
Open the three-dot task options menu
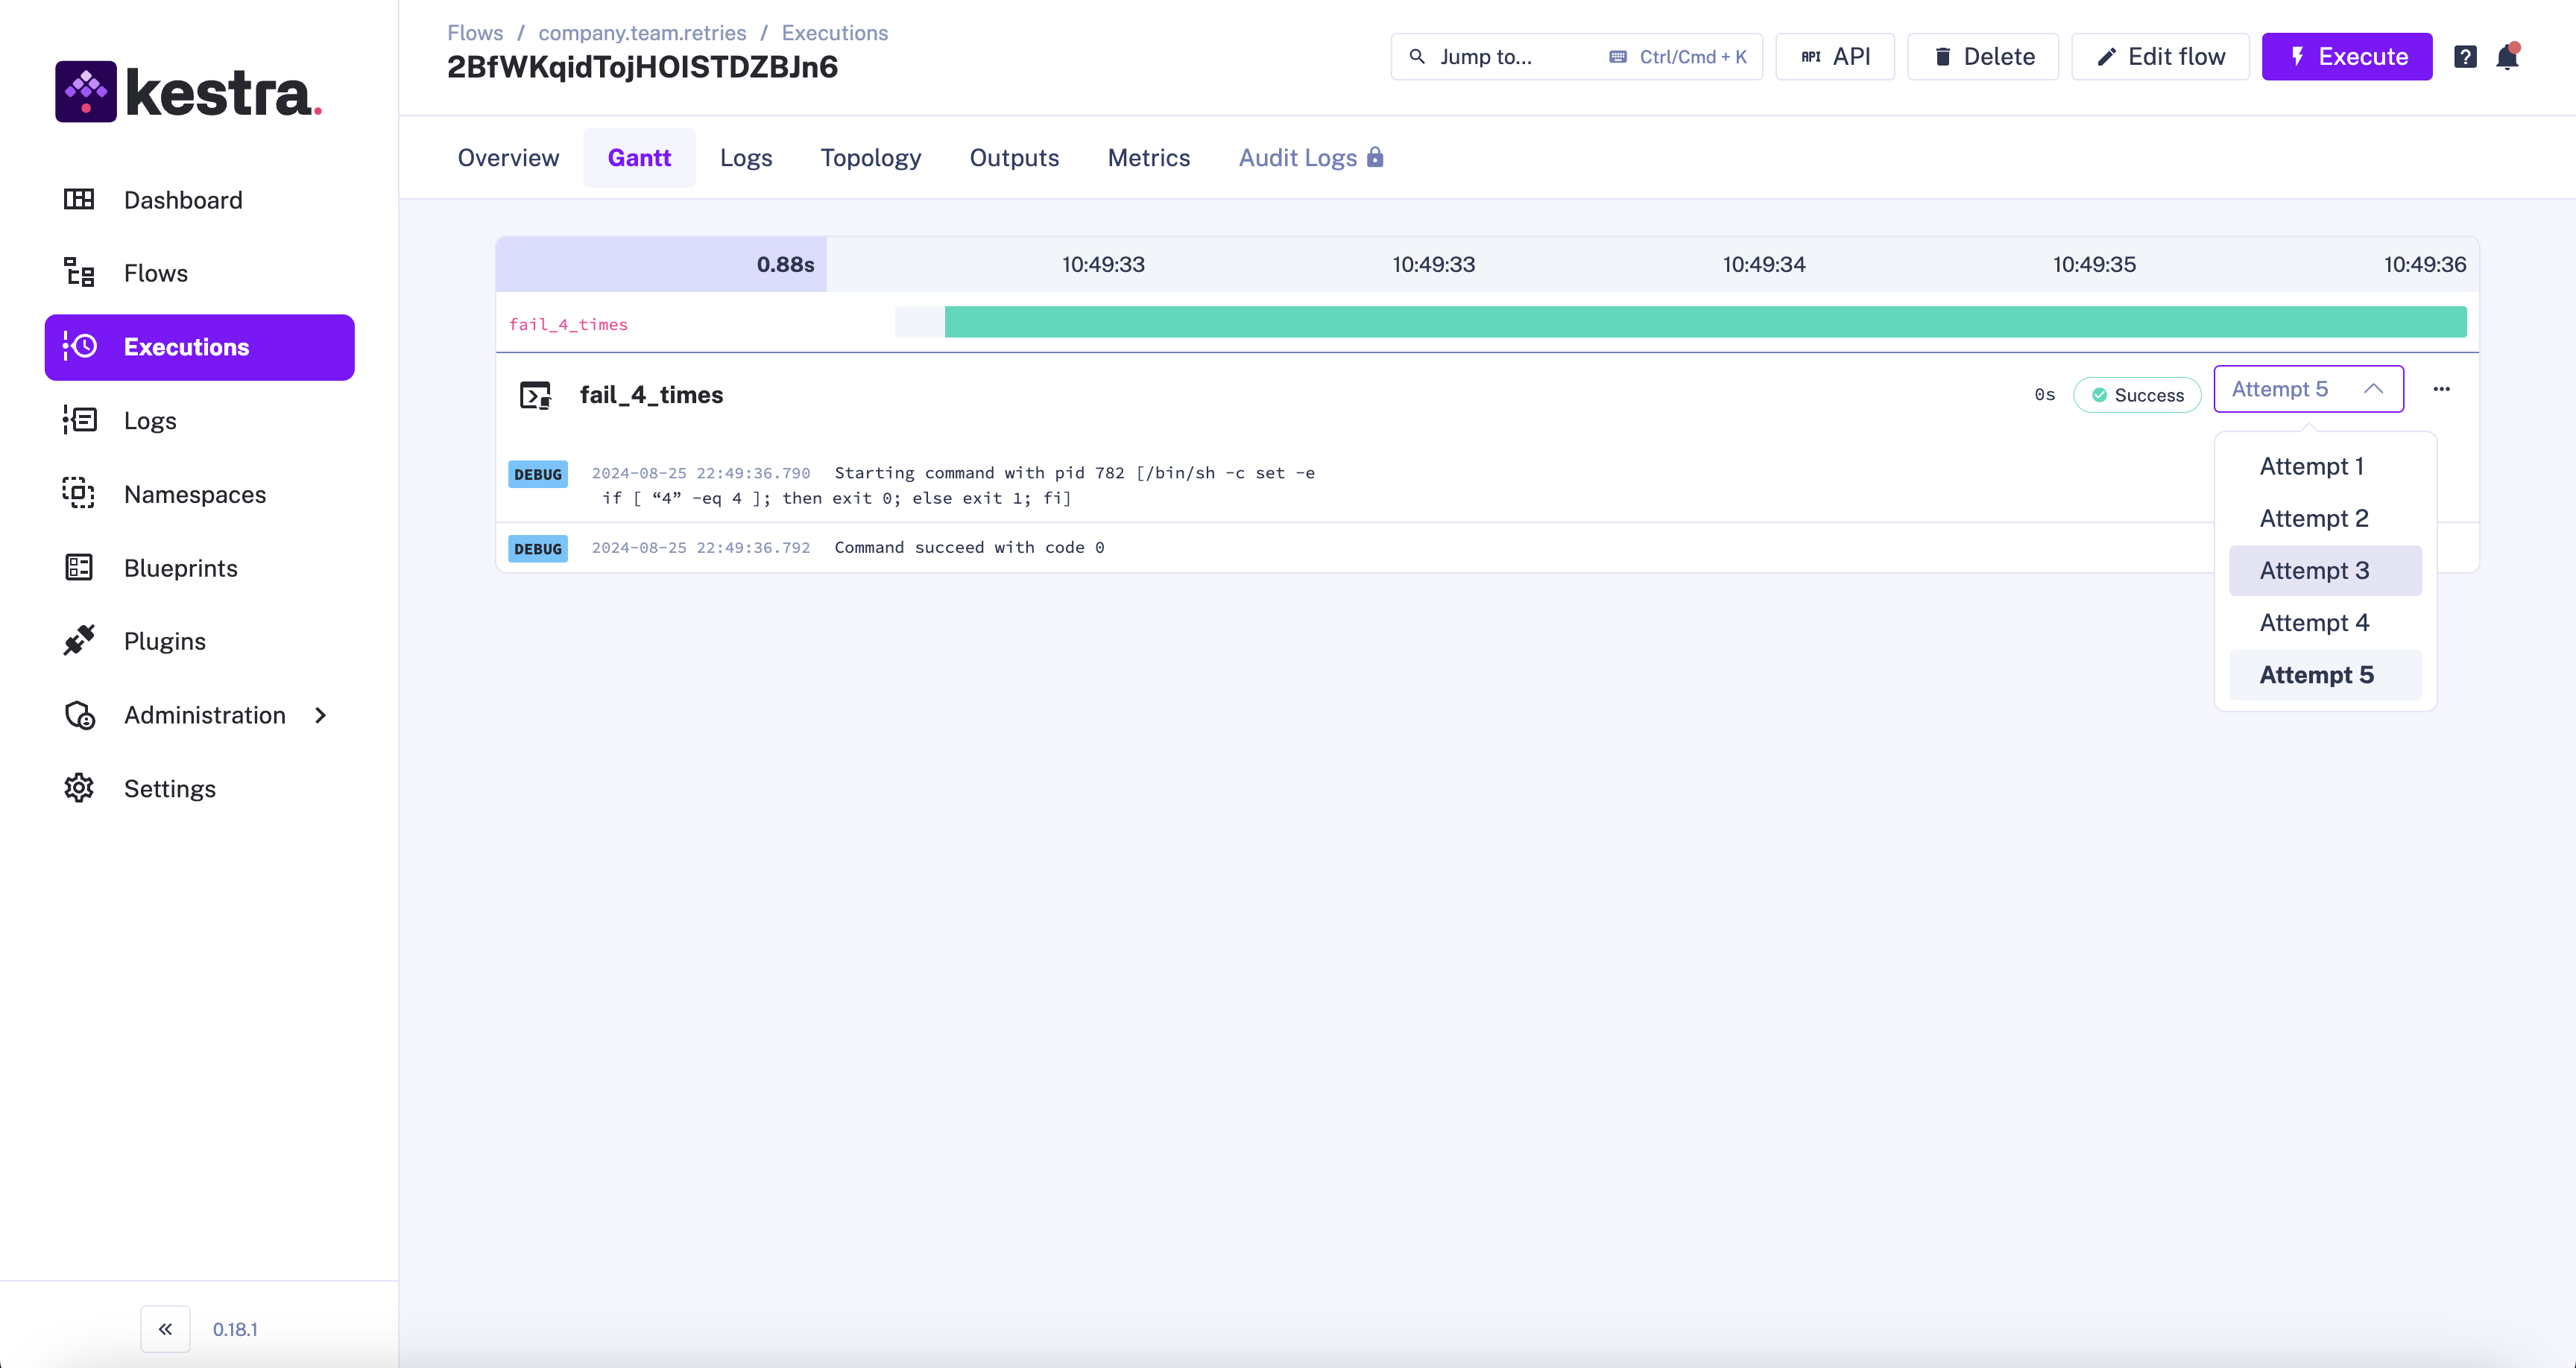(2441, 390)
